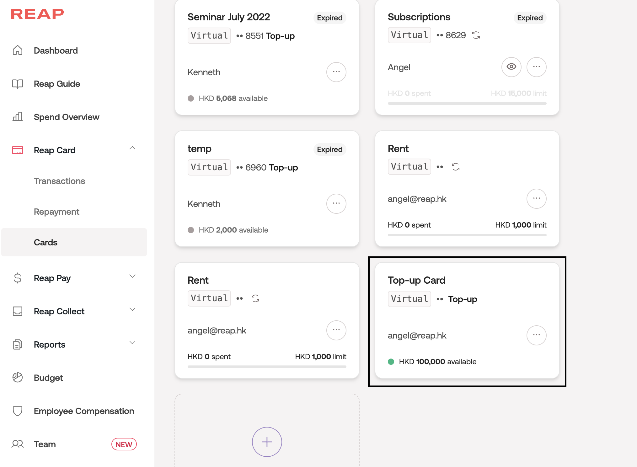637x467 pixels.
Task: Click the Team people icon
Action: (x=18, y=444)
